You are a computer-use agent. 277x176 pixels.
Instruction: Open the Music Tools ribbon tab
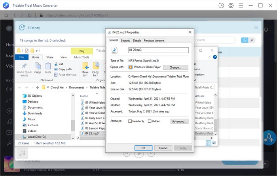coord(82,57)
